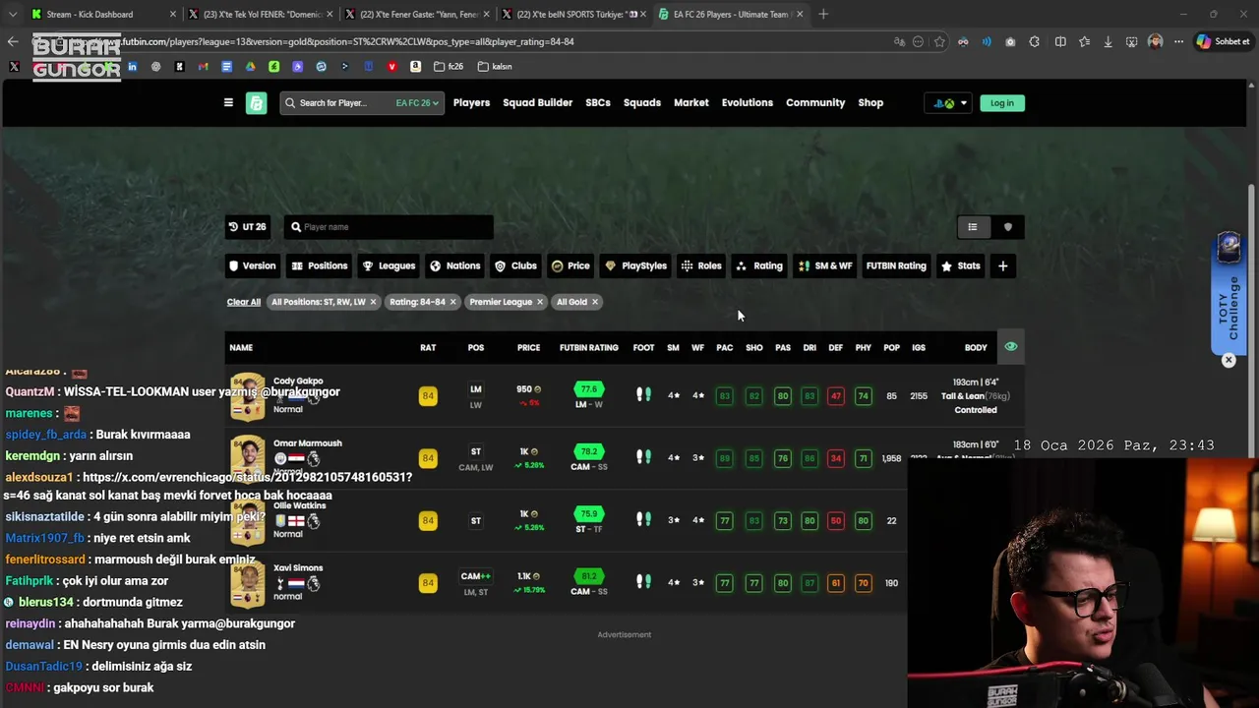This screenshot has height=708, width=1259.
Task: Open the Stats filter
Action: point(961,265)
